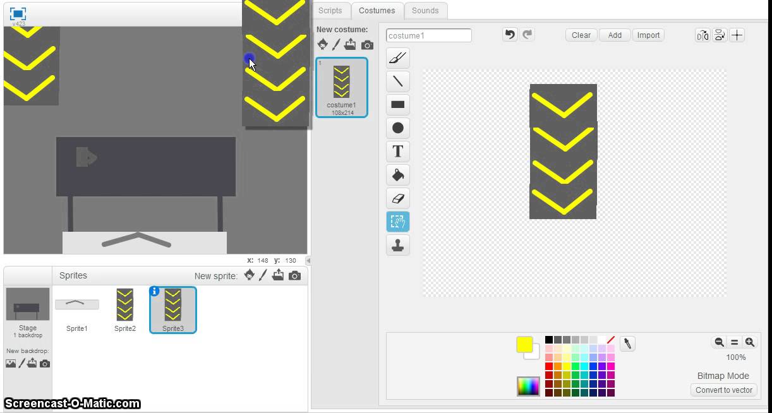Select Sprite1 in the sprite list
The image size is (772, 413).
tap(77, 311)
